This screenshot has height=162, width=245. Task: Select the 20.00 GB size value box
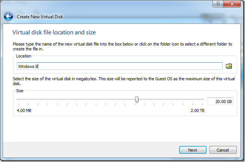(220, 102)
